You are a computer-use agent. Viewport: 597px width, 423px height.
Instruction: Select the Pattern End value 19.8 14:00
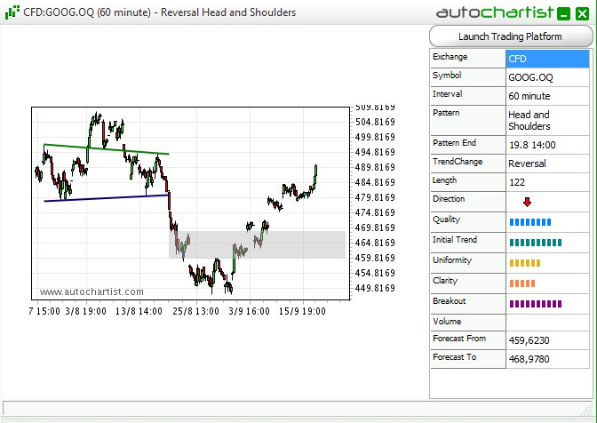tap(546, 145)
